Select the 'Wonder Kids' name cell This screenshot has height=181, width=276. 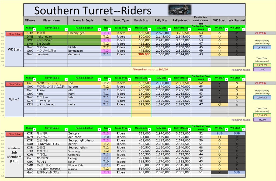[x=84, y=165]
